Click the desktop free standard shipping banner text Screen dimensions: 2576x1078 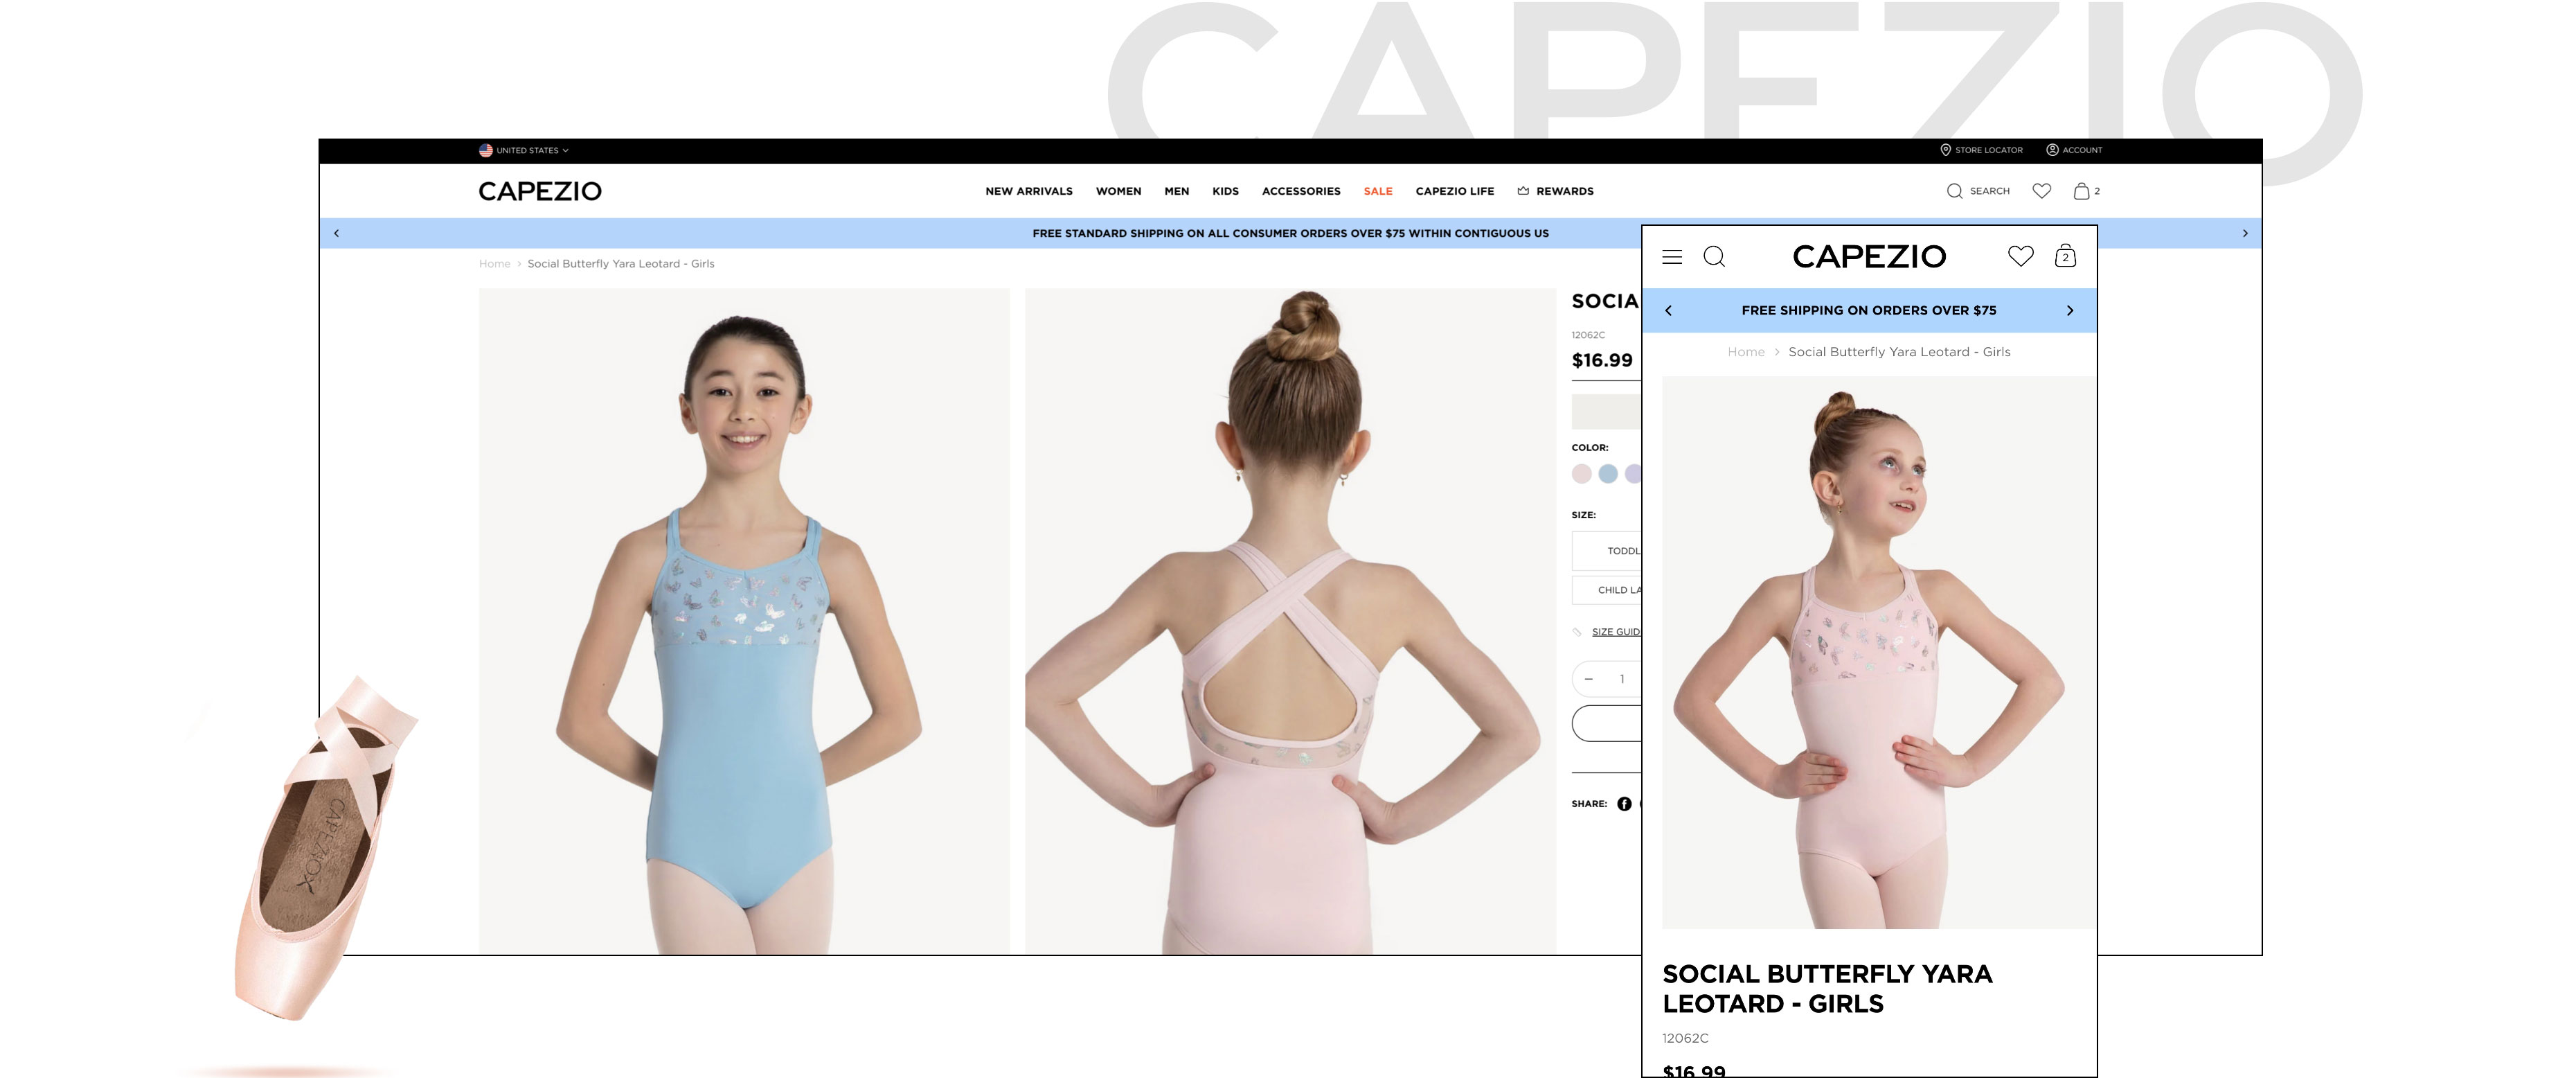pyautogui.click(x=1290, y=233)
